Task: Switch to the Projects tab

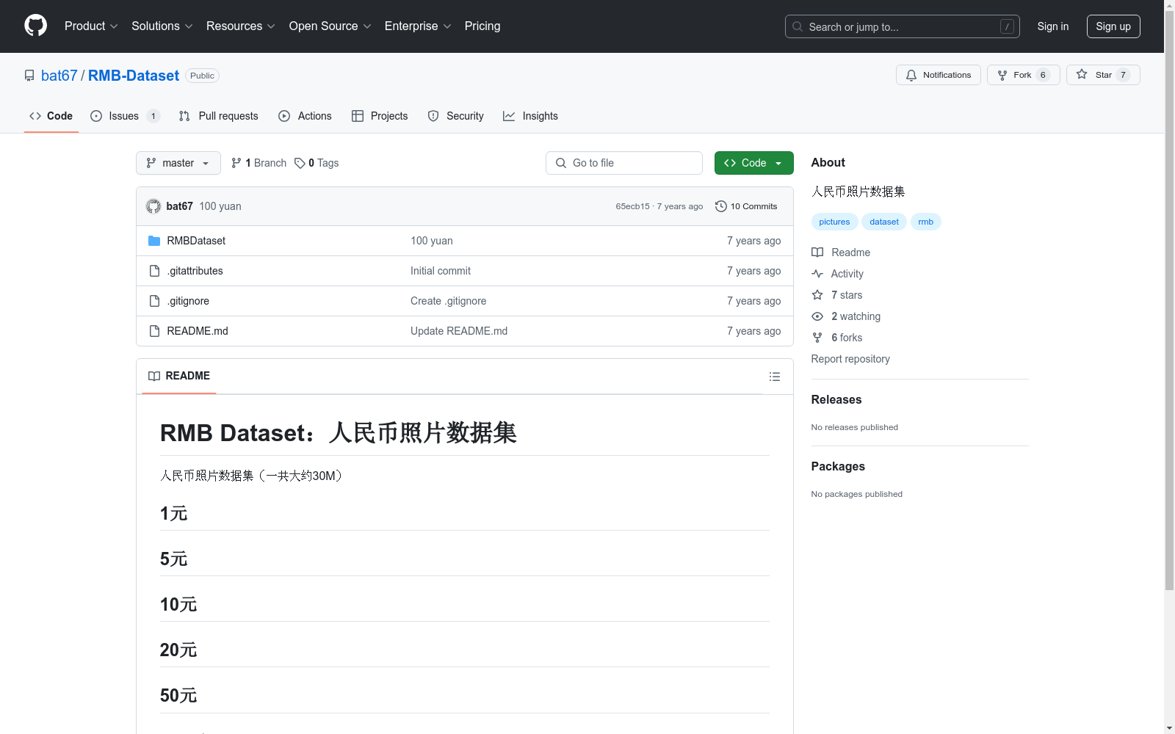Action: (380, 116)
